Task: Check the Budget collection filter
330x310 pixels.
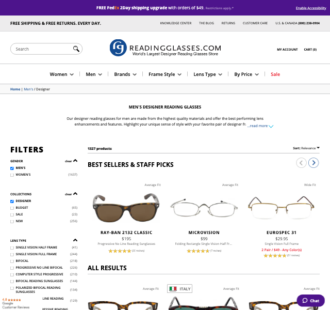Action: (x=12, y=208)
